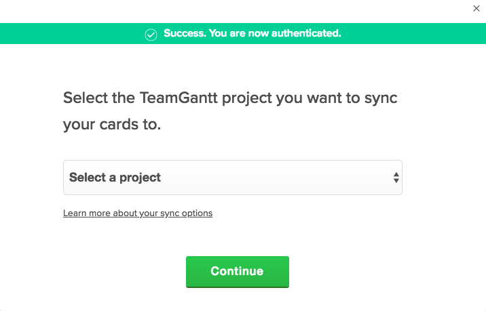Click the 'your cards to.' heading line

[x=112, y=125]
